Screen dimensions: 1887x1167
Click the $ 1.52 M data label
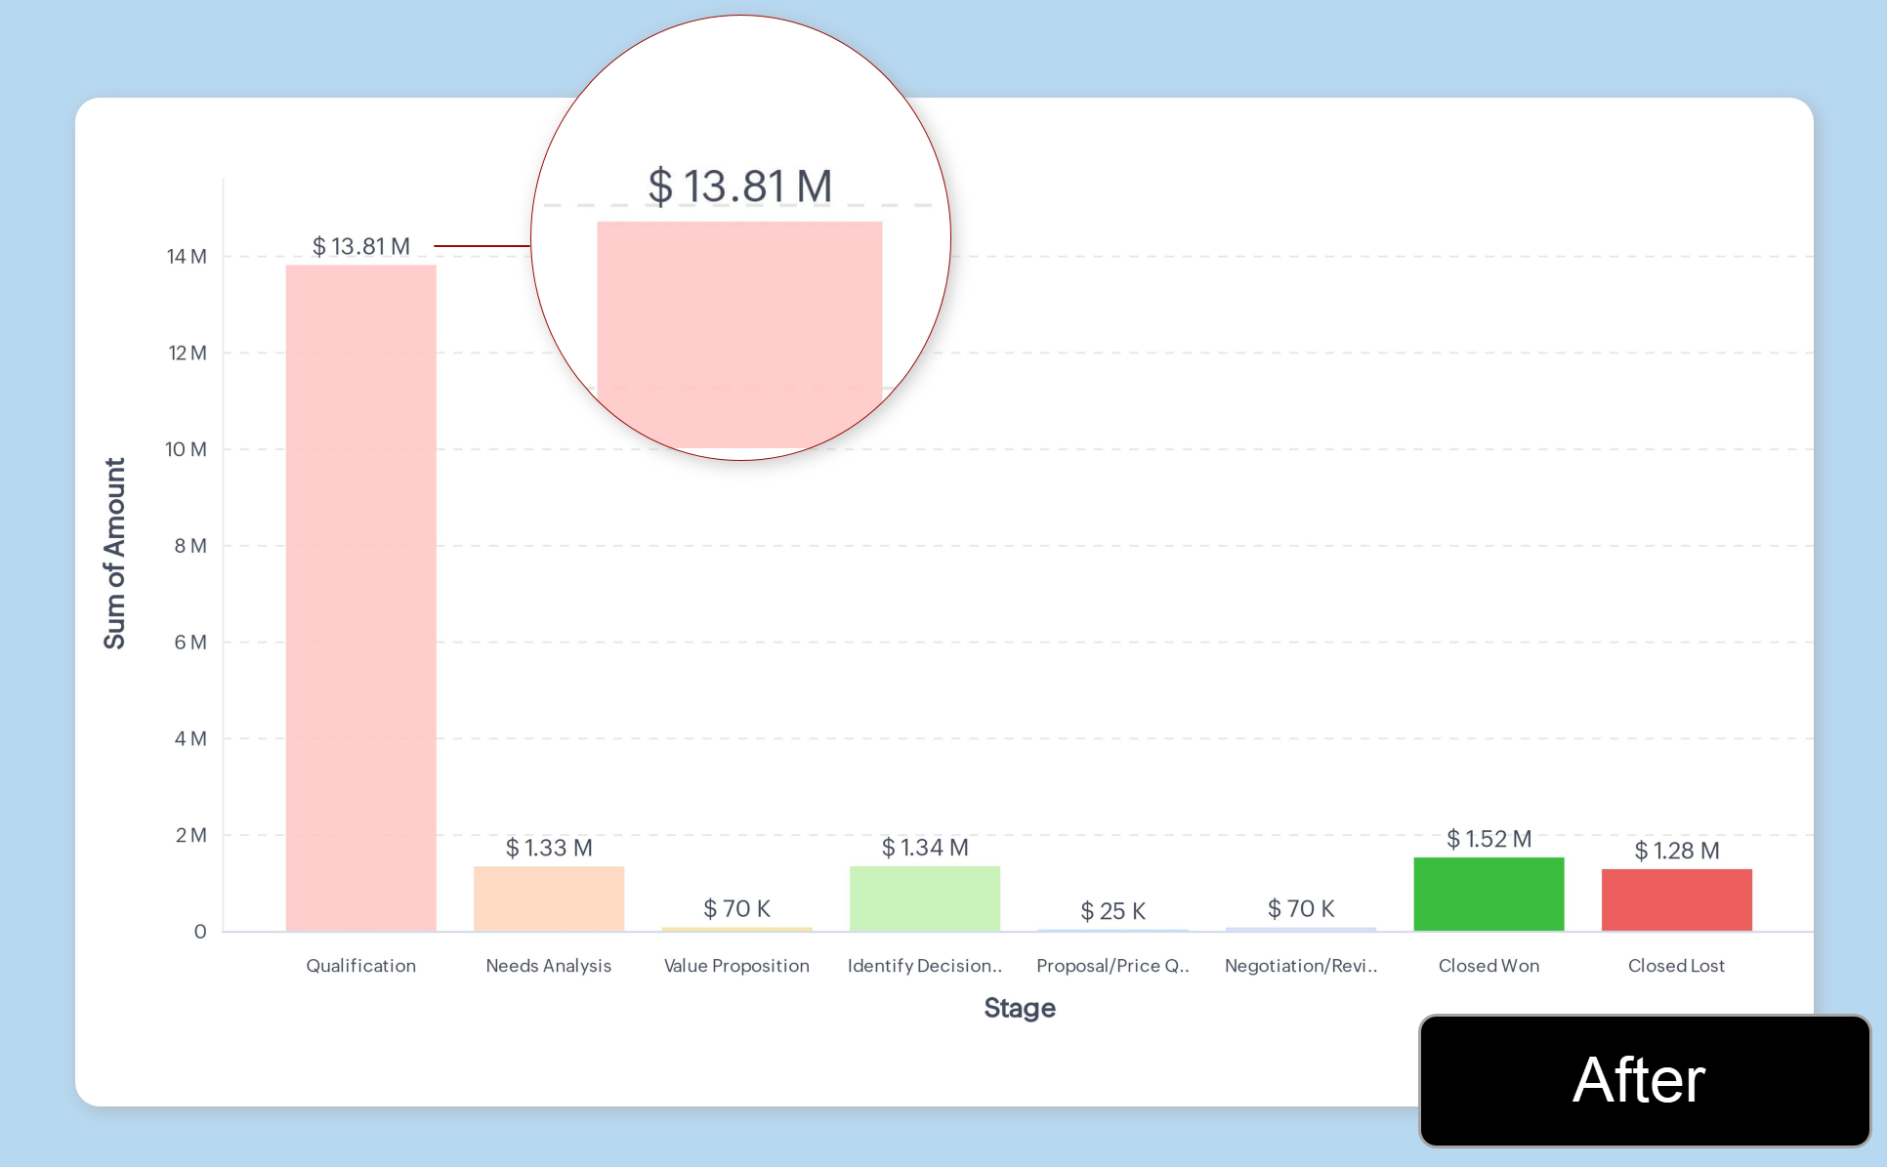(1489, 839)
